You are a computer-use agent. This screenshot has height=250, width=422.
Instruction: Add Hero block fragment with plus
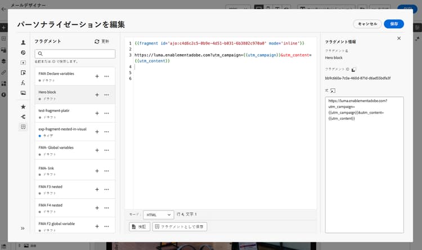point(97,95)
